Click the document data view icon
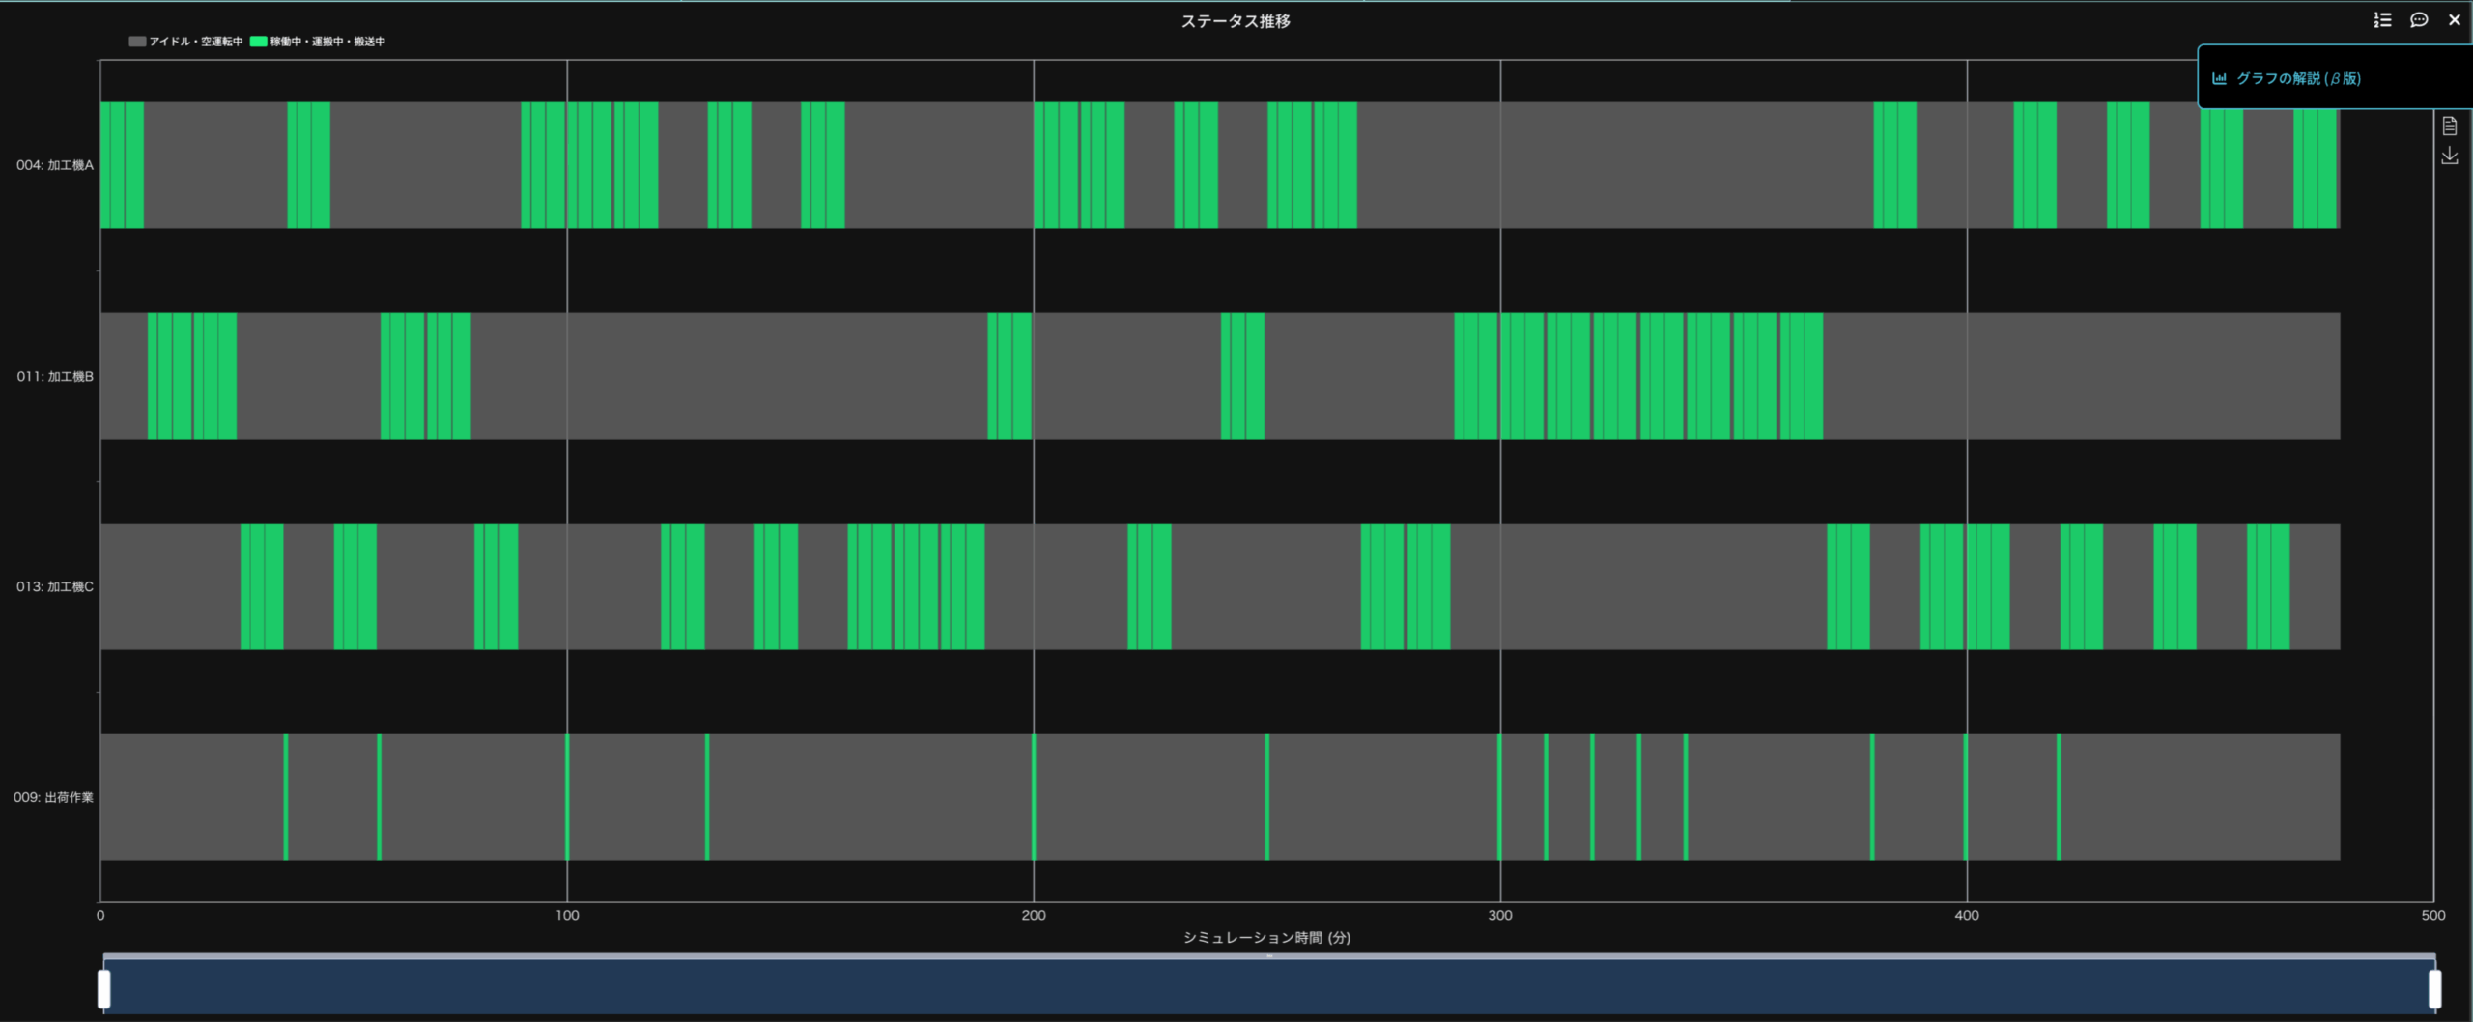The image size is (2473, 1022). (x=2449, y=127)
